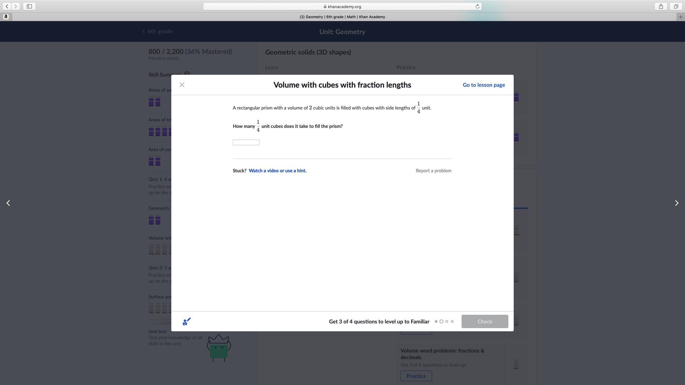Click the answer input box
This screenshot has height=385, width=685.
(246, 142)
